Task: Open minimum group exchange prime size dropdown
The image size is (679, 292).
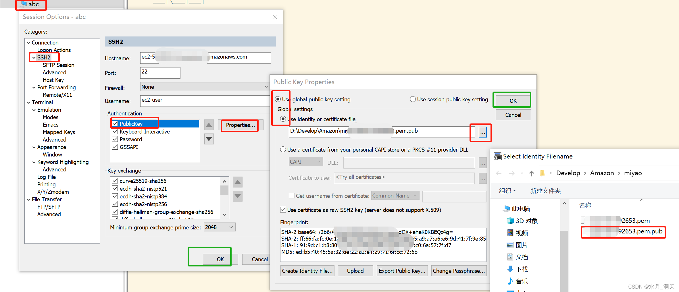Action: [220, 227]
